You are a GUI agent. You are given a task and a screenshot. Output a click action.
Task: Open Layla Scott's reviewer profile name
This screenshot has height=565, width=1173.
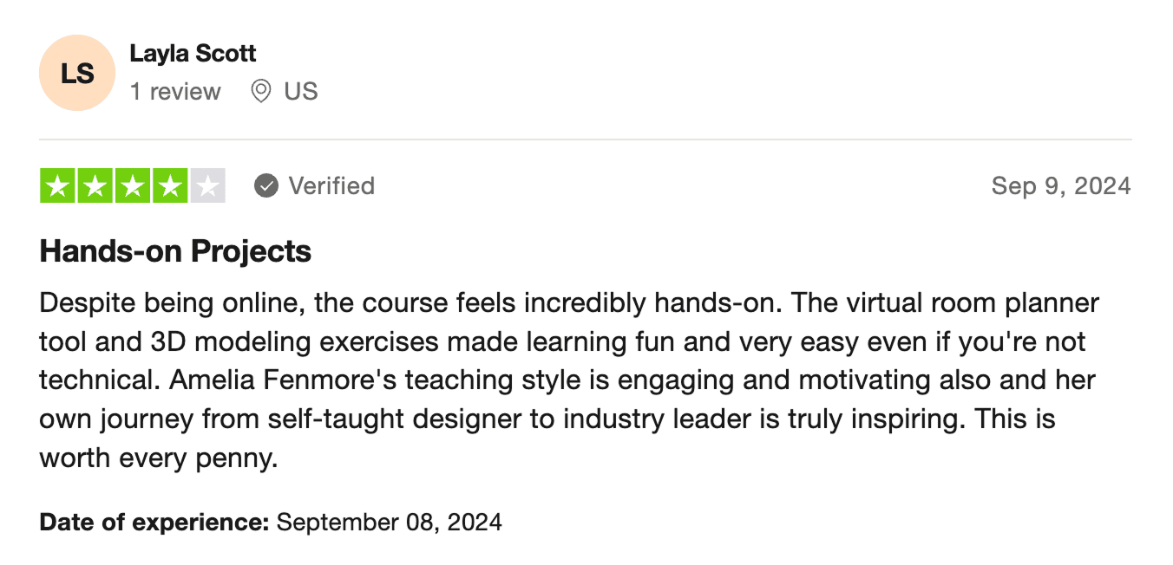(193, 54)
